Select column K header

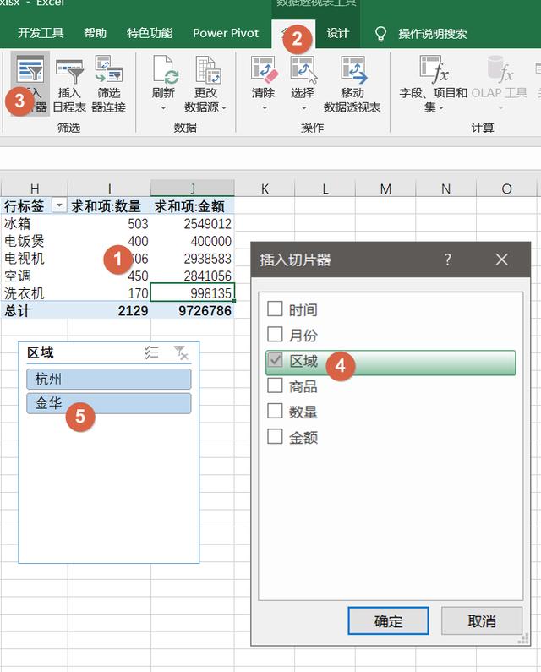pos(265,188)
